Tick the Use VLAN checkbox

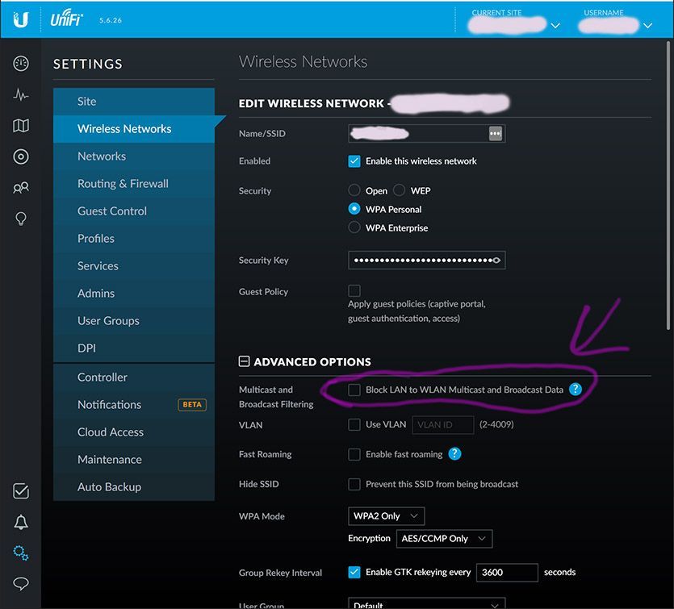click(354, 424)
